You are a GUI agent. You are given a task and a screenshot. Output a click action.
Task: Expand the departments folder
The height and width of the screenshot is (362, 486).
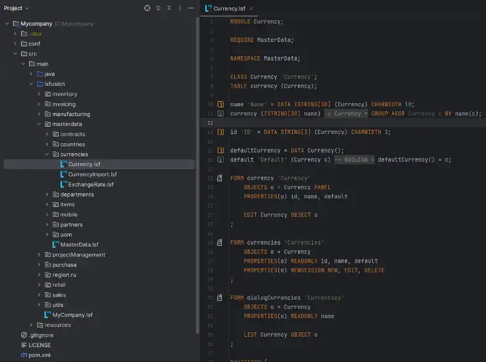[x=47, y=195]
